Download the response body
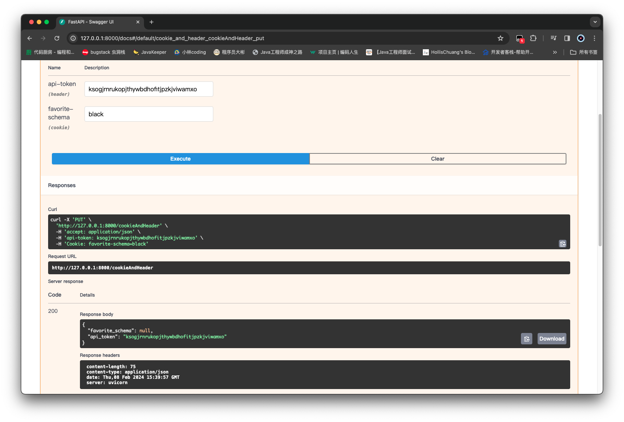The height and width of the screenshot is (422, 624). (552, 339)
